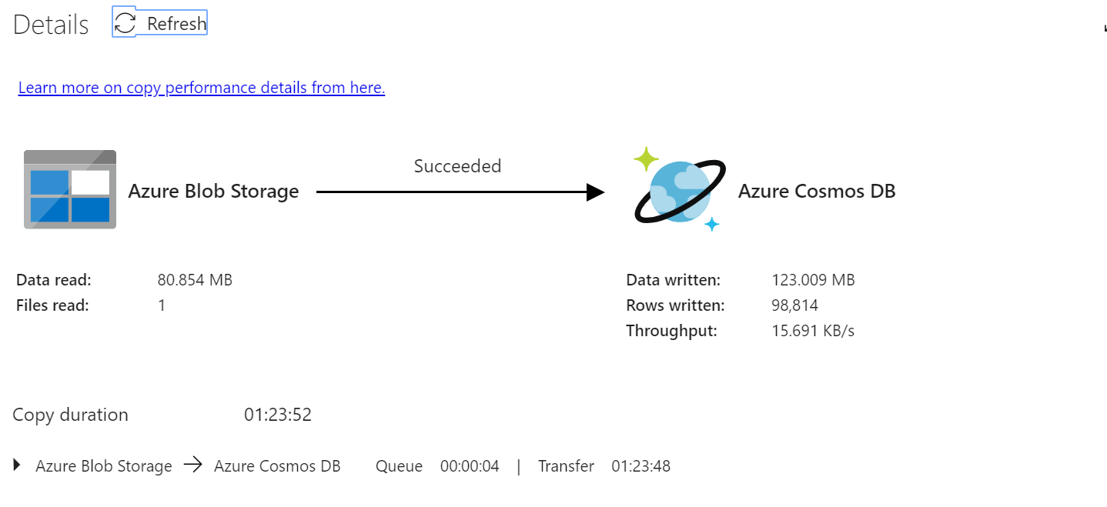Select the Azure Blob Storage service icon
This screenshot has height=507, width=1107.
[x=69, y=188]
